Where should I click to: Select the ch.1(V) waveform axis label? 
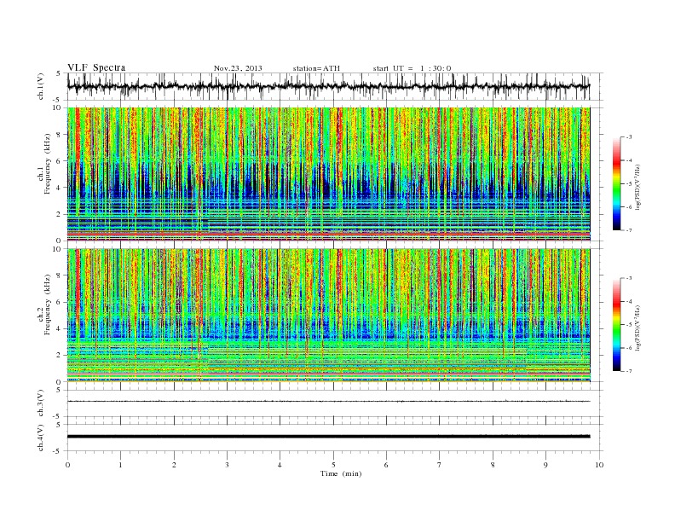41,86
